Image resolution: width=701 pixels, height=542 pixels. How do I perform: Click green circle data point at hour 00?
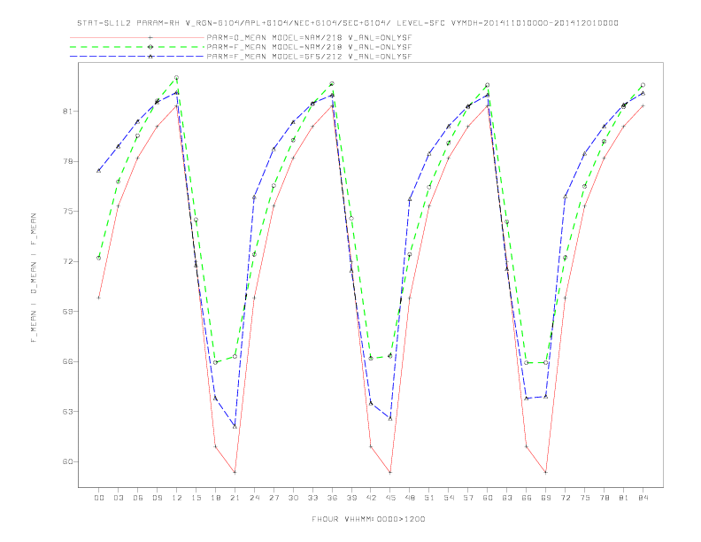tap(99, 258)
